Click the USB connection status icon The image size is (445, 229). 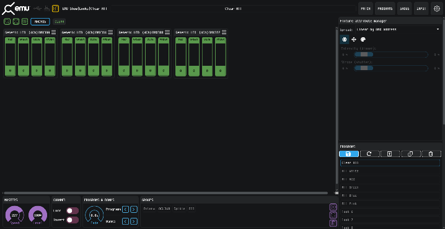pyautogui.click(x=37, y=9)
